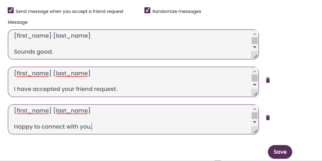Uncheck 'Send message when you accept a friend request'
This screenshot has width=322, height=161.
click(11, 10)
